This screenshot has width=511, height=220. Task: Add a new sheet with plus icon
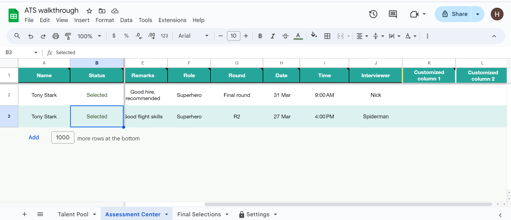25,214
